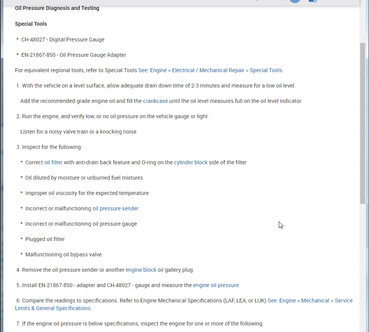Click CH-48027 Digital Pressure Gauge line
This screenshot has width=369, height=332.
tap(63, 40)
